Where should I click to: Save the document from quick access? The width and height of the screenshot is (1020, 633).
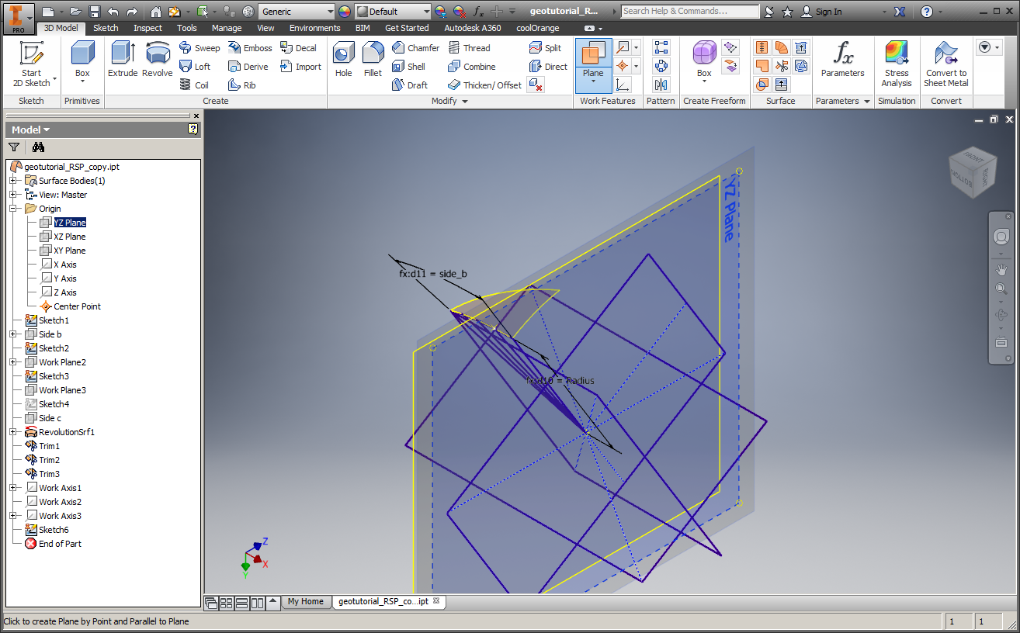(95, 12)
